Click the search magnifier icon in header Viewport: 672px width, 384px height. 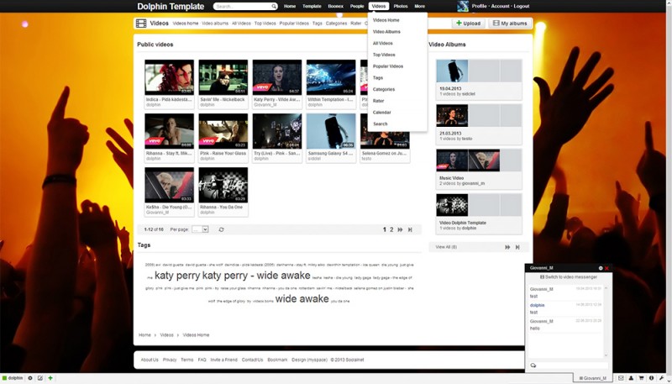click(x=274, y=7)
